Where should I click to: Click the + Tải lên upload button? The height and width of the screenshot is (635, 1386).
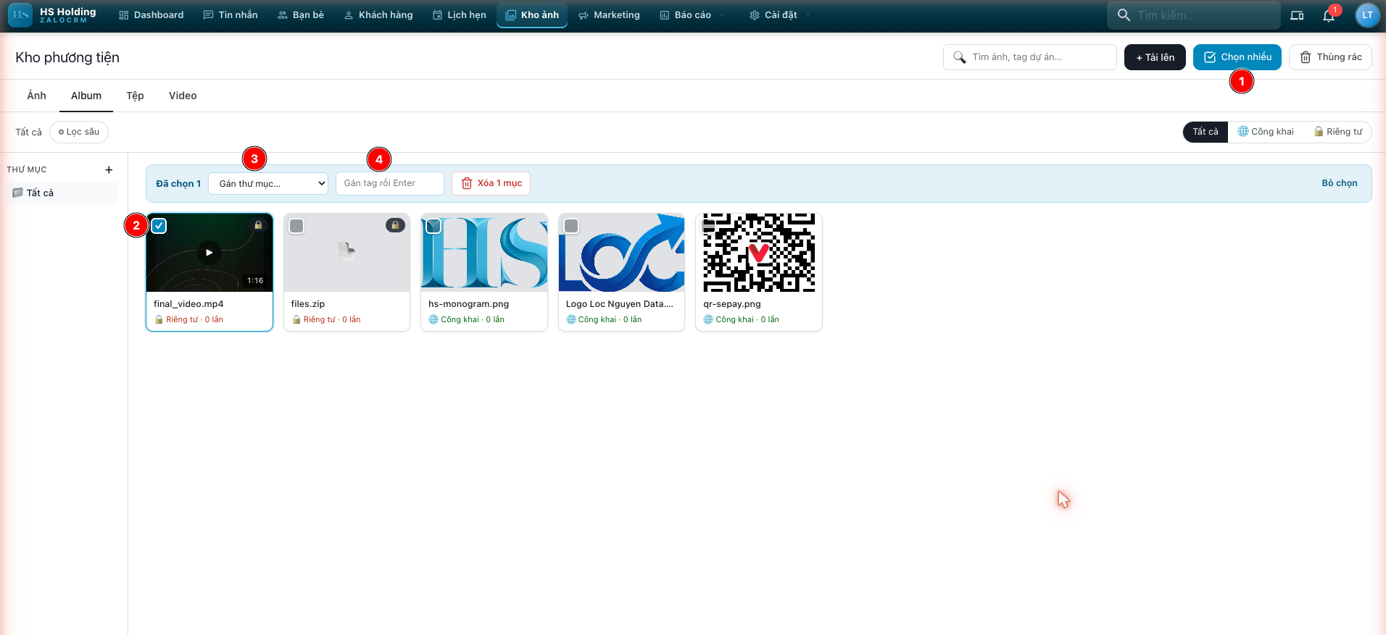(x=1155, y=57)
